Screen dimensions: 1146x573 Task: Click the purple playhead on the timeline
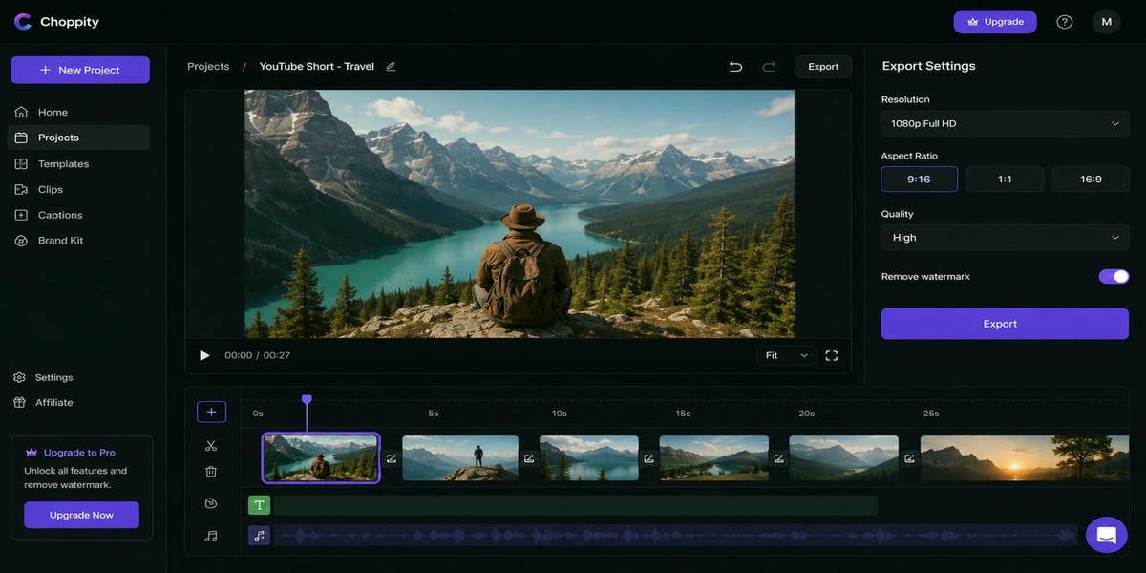pyautogui.click(x=307, y=400)
